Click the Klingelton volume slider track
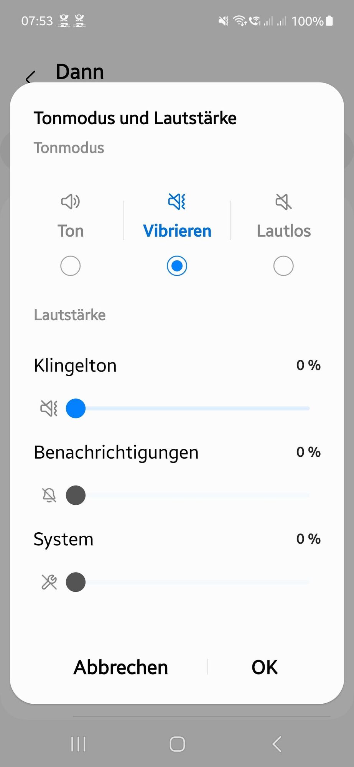The height and width of the screenshot is (767, 354). pos(188,408)
